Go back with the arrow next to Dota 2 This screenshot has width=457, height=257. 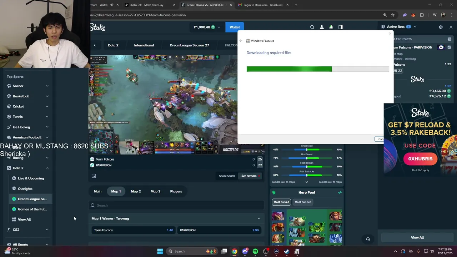(x=95, y=45)
